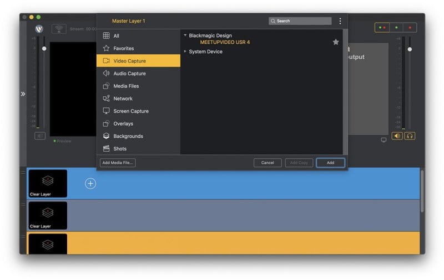The width and height of the screenshot is (444, 280).
Task: Click the monitor output icon
Action: point(384,140)
